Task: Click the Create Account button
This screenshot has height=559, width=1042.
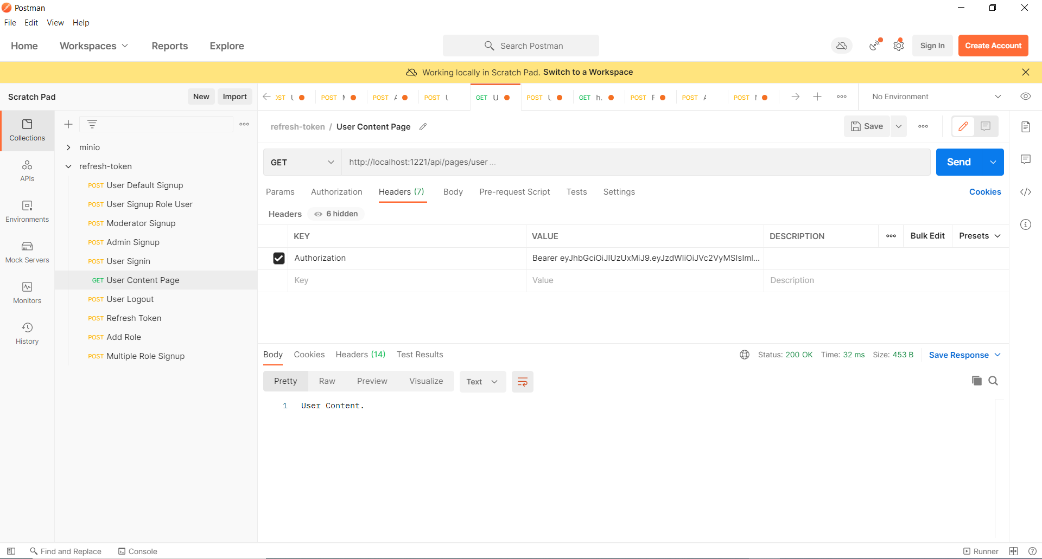Action: pyautogui.click(x=993, y=46)
